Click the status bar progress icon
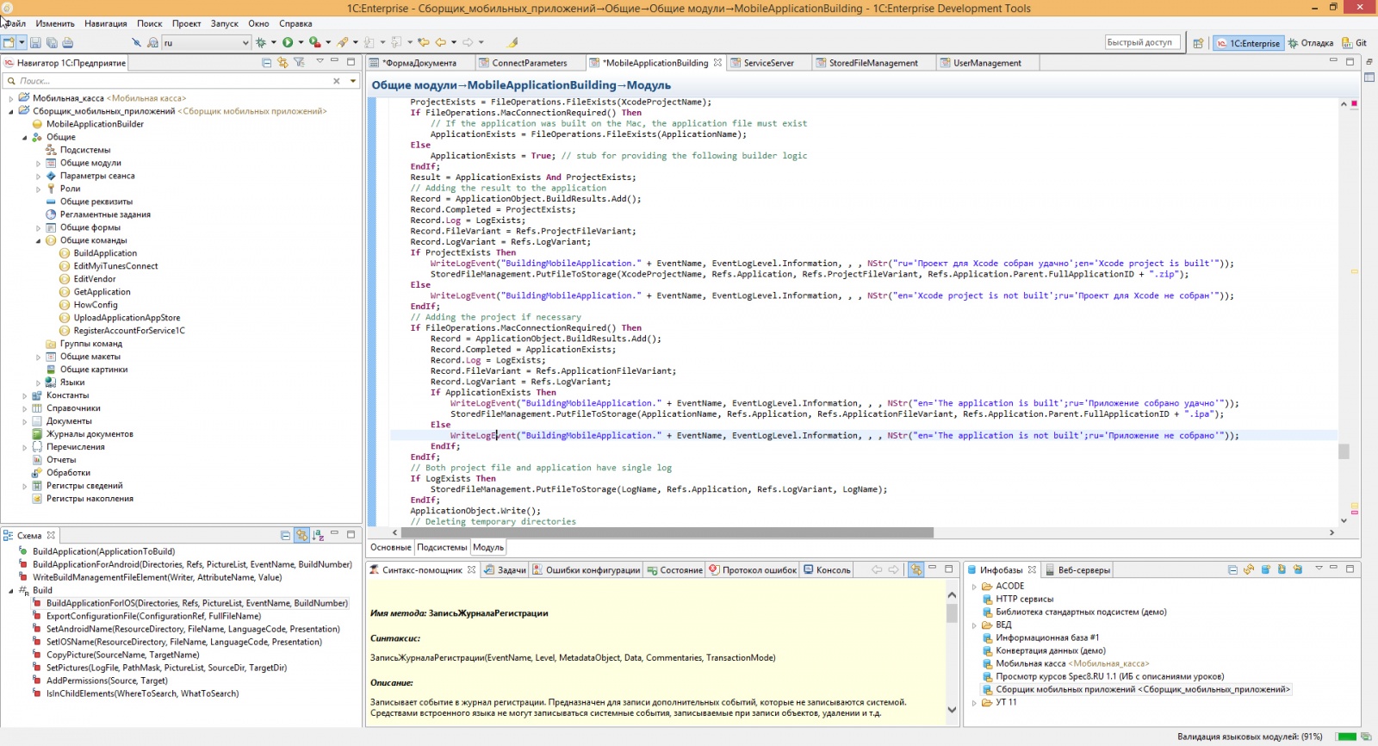This screenshot has width=1378, height=746. (x=1366, y=737)
